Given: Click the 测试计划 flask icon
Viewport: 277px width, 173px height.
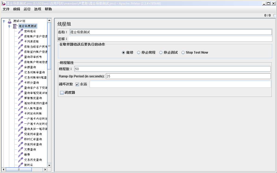Looking at the screenshot, I should click(9, 21).
